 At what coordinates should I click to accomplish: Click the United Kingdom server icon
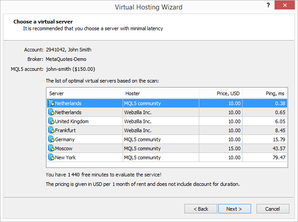pos(51,121)
